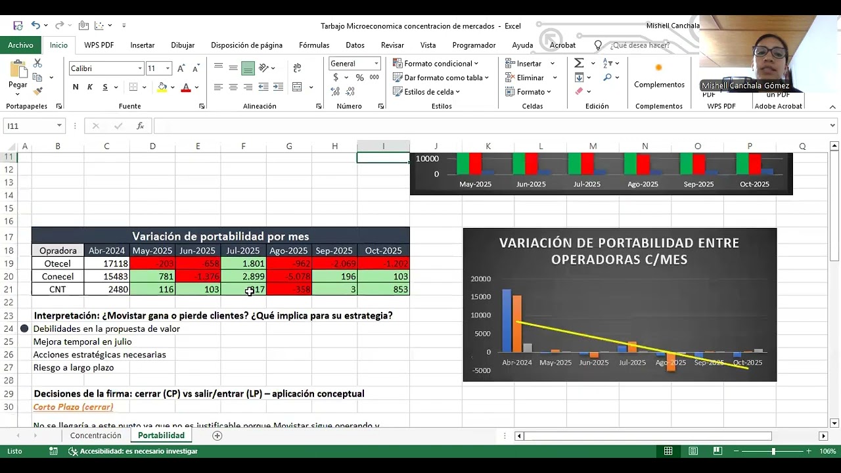Click the Format Painter brush icon
Viewport: 841px width, 473px height.
(x=37, y=91)
